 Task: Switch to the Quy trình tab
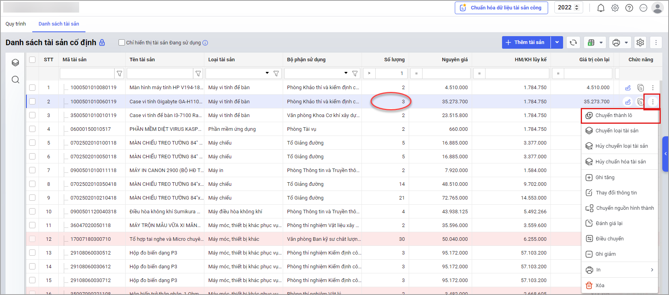click(16, 24)
